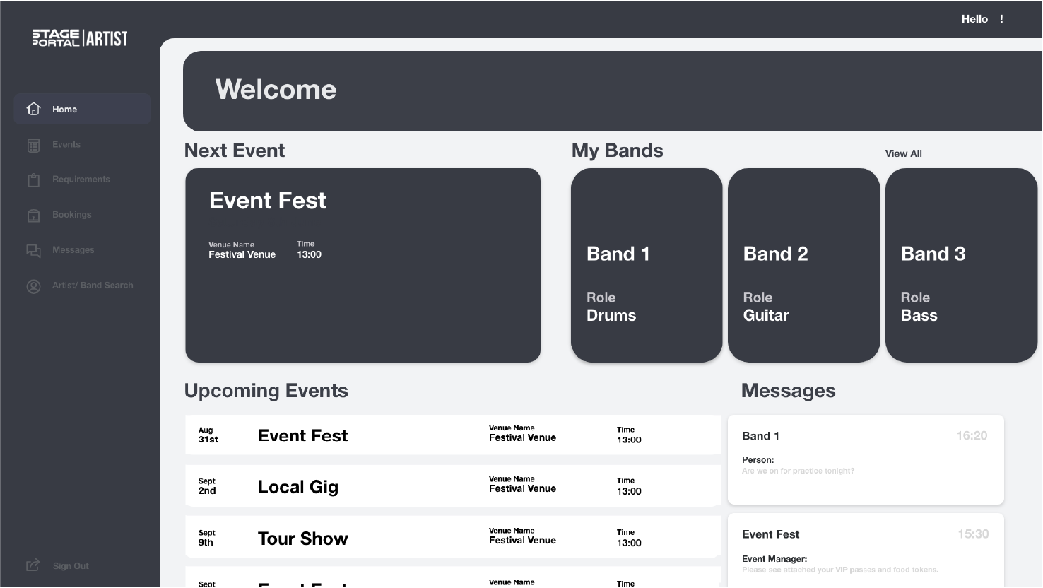Click the View All bands link
The image size is (1043, 588).
(903, 153)
